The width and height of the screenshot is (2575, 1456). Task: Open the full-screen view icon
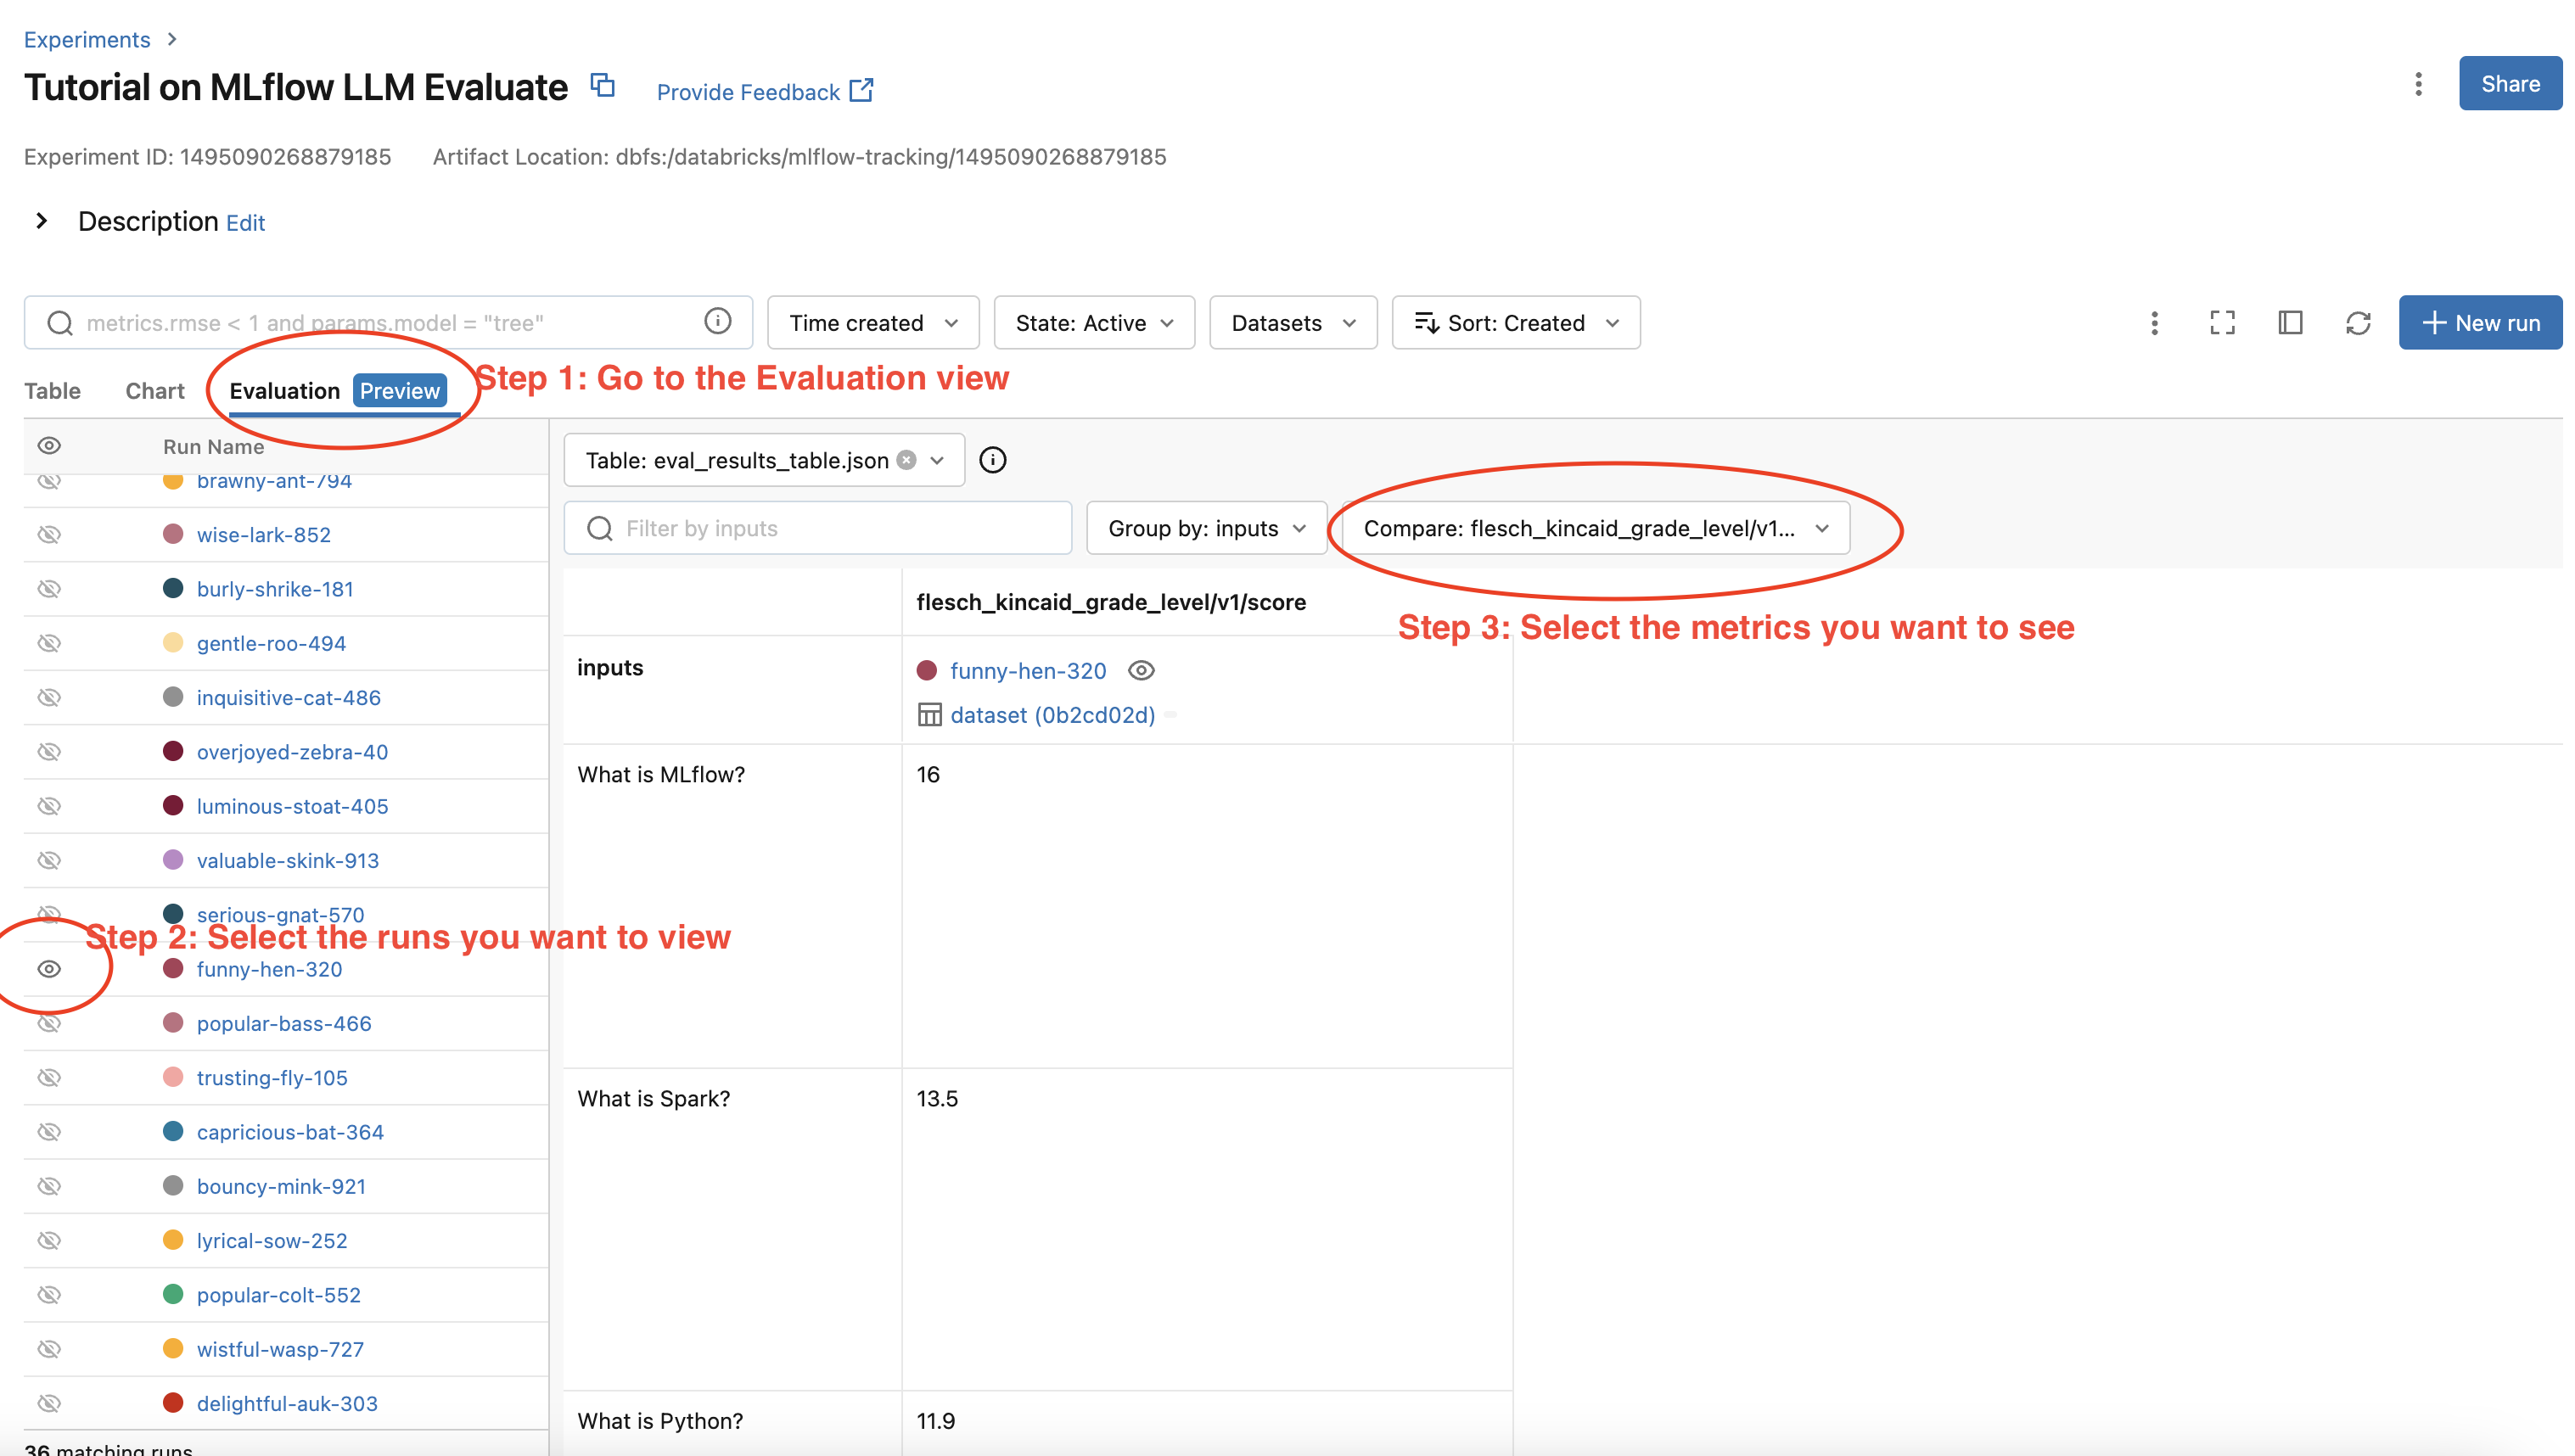tap(2222, 322)
